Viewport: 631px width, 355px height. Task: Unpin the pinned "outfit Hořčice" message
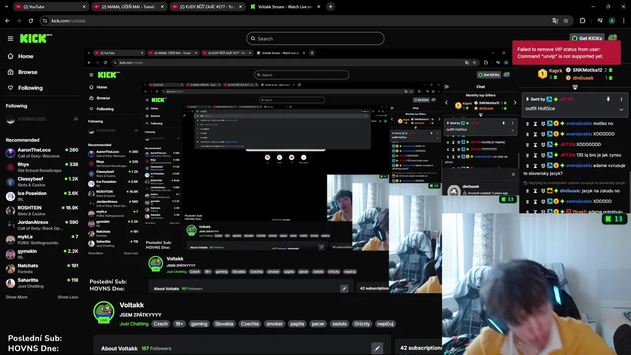[x=608, y=99]
